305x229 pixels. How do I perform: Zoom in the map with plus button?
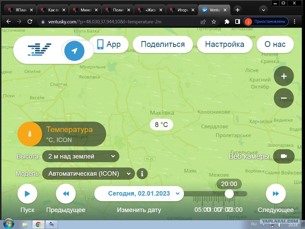click(284, 76)
